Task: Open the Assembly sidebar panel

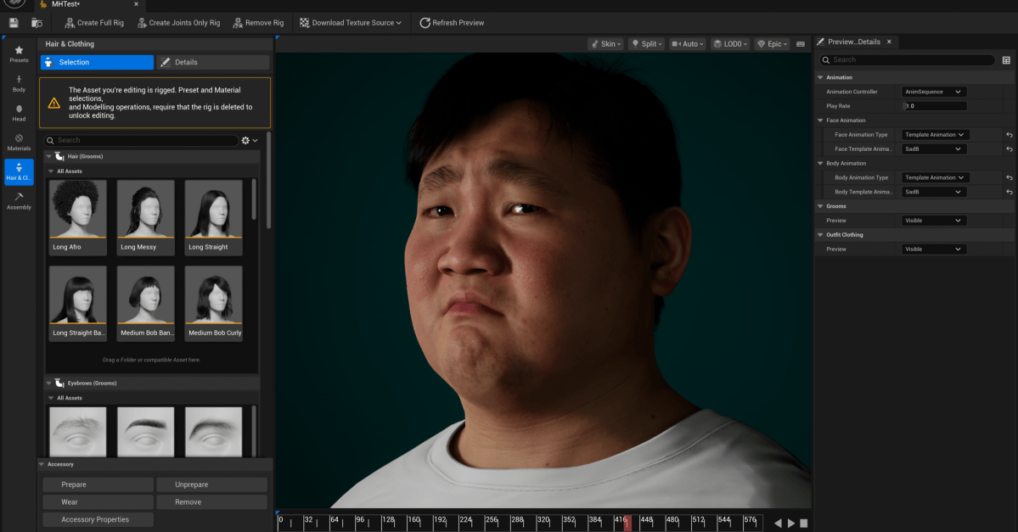Action: click(19, 201)
